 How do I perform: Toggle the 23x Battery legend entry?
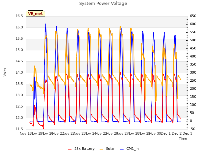[x=81, y=149]
